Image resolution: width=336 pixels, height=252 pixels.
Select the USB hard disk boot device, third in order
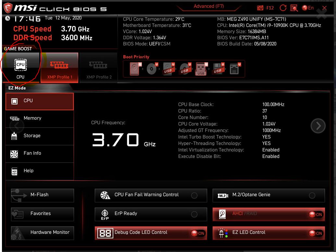pos(168,69)
